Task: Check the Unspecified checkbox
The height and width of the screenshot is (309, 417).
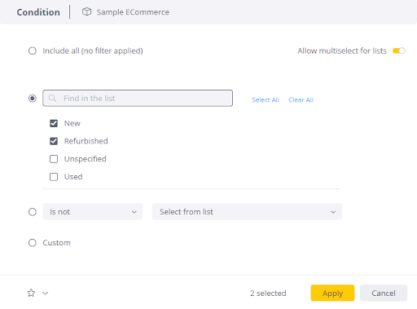Action: tap(54, 159)
